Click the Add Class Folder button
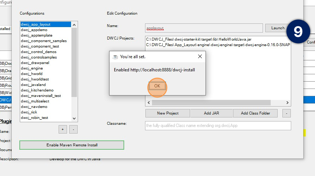The height and width of the screenshot is (176, 315). click(255, 113)
